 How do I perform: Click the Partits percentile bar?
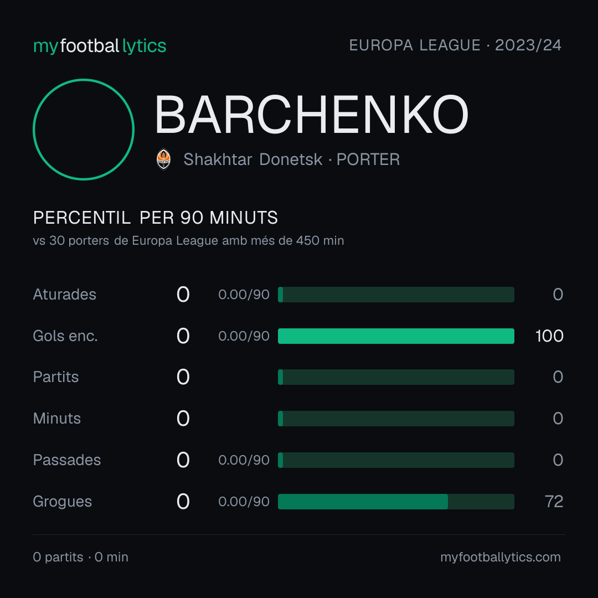pos(396,377)
